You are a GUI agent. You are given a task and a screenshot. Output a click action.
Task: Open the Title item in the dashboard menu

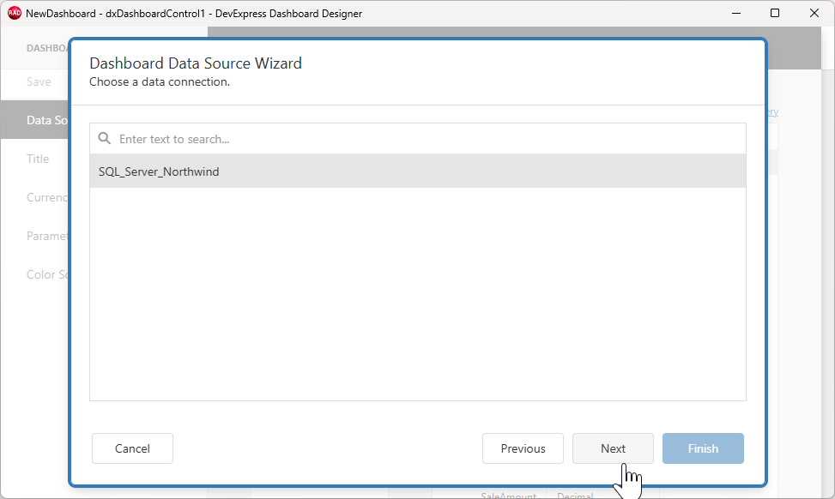click(37, 159)
